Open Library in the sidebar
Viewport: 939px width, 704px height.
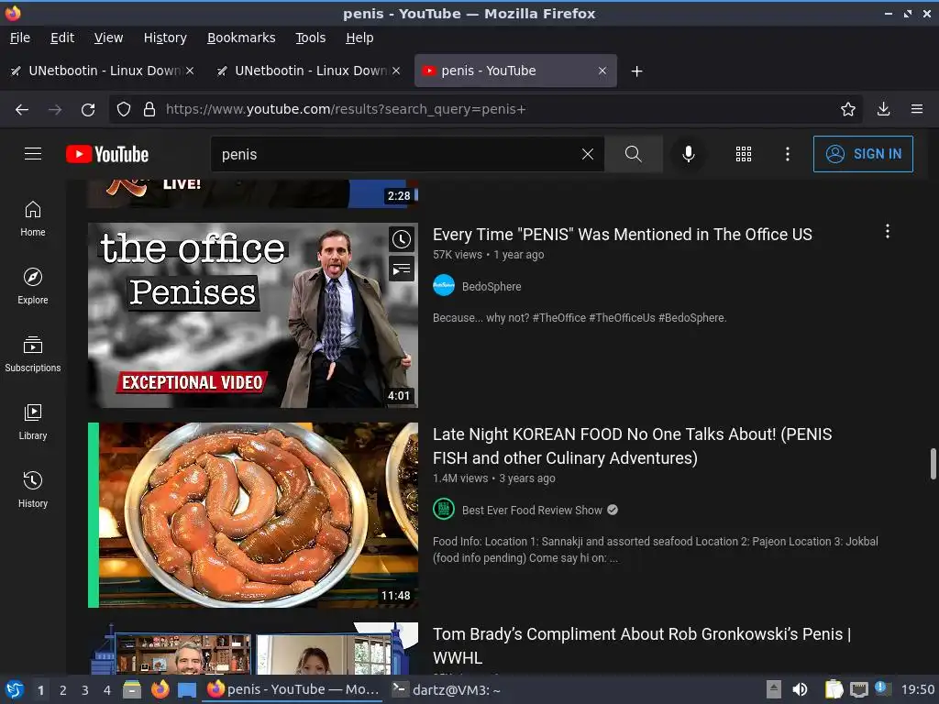(x=33, y=422)
